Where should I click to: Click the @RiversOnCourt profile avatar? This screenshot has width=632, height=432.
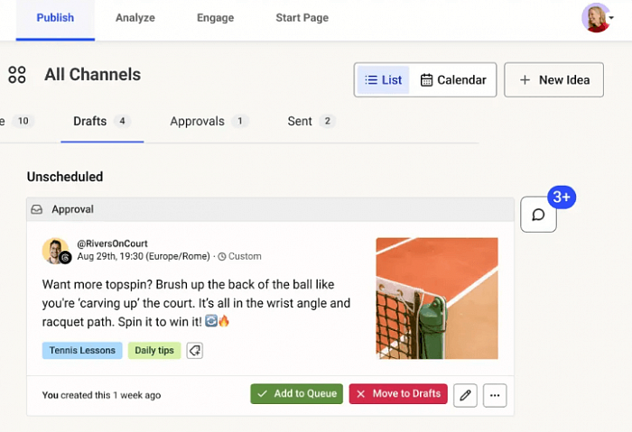coord(56,251)
